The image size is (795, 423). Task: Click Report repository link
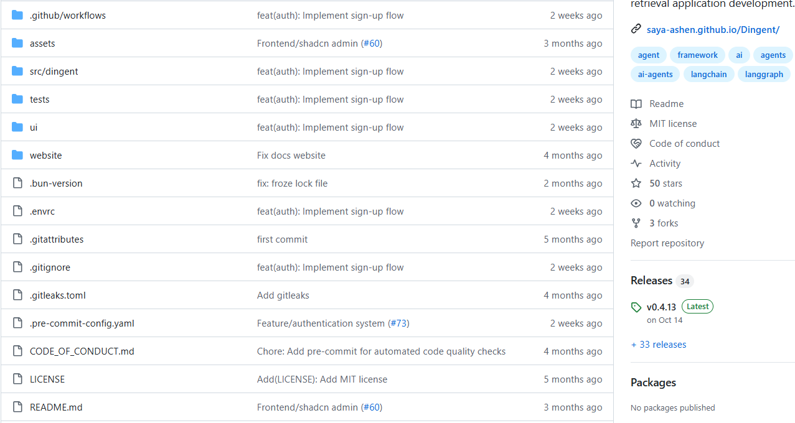coord(667,243)
